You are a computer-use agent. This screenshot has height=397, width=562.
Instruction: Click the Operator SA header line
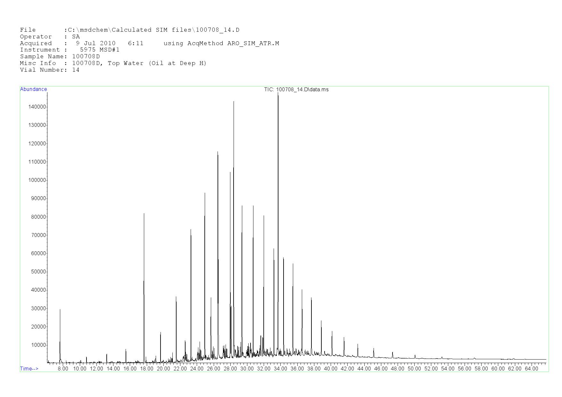(50, 37)
